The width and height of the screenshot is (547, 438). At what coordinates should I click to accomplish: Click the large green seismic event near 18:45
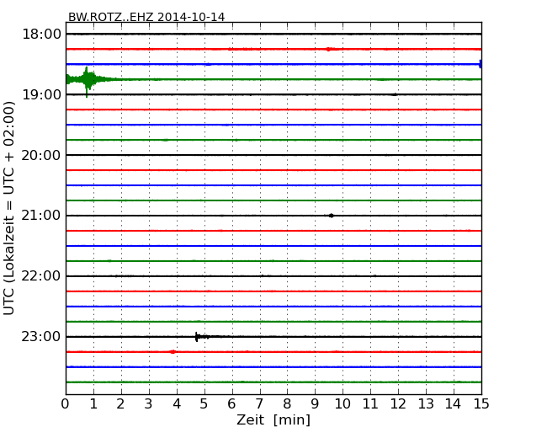point(88,80)
